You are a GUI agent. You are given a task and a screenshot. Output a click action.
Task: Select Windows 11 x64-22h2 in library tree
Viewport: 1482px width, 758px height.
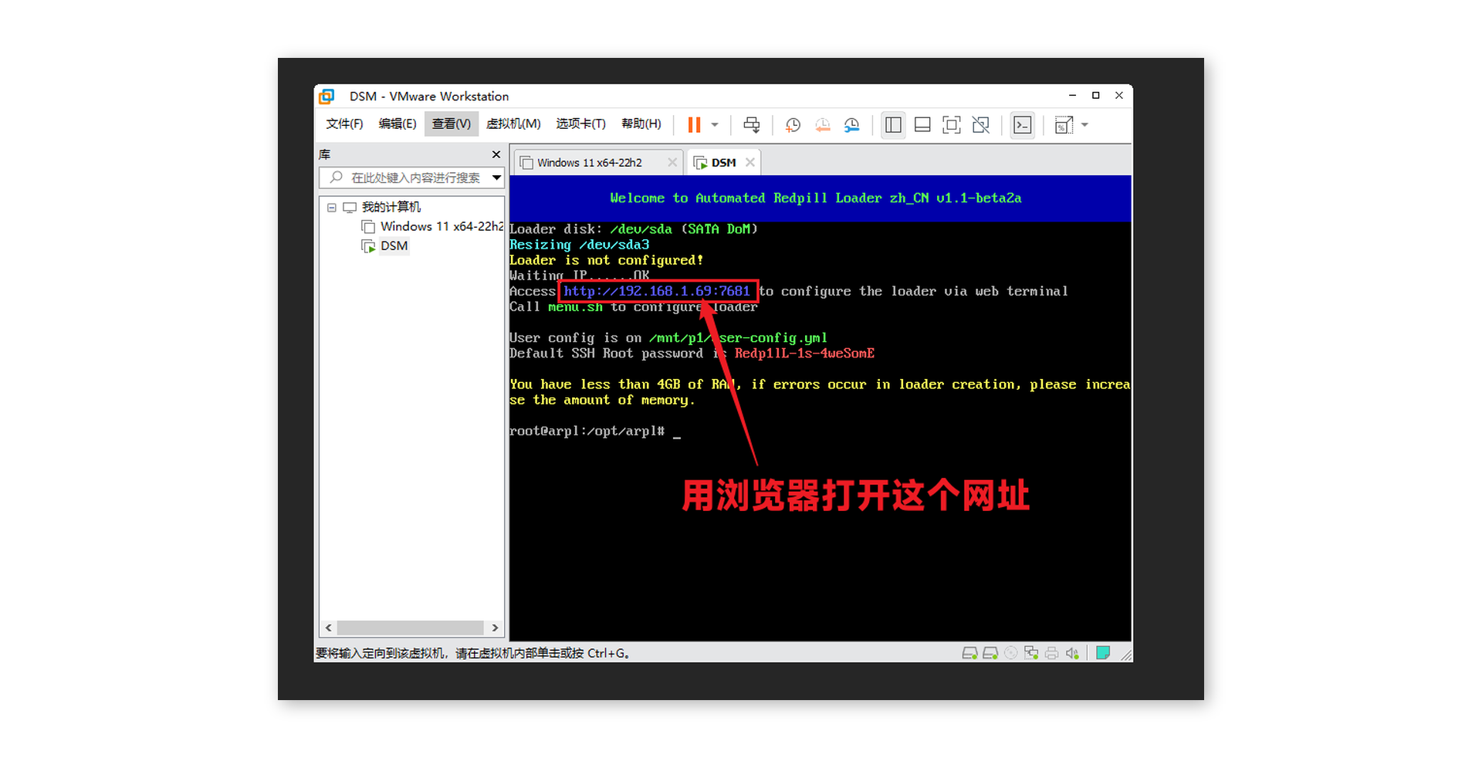(x=442, y=226)
